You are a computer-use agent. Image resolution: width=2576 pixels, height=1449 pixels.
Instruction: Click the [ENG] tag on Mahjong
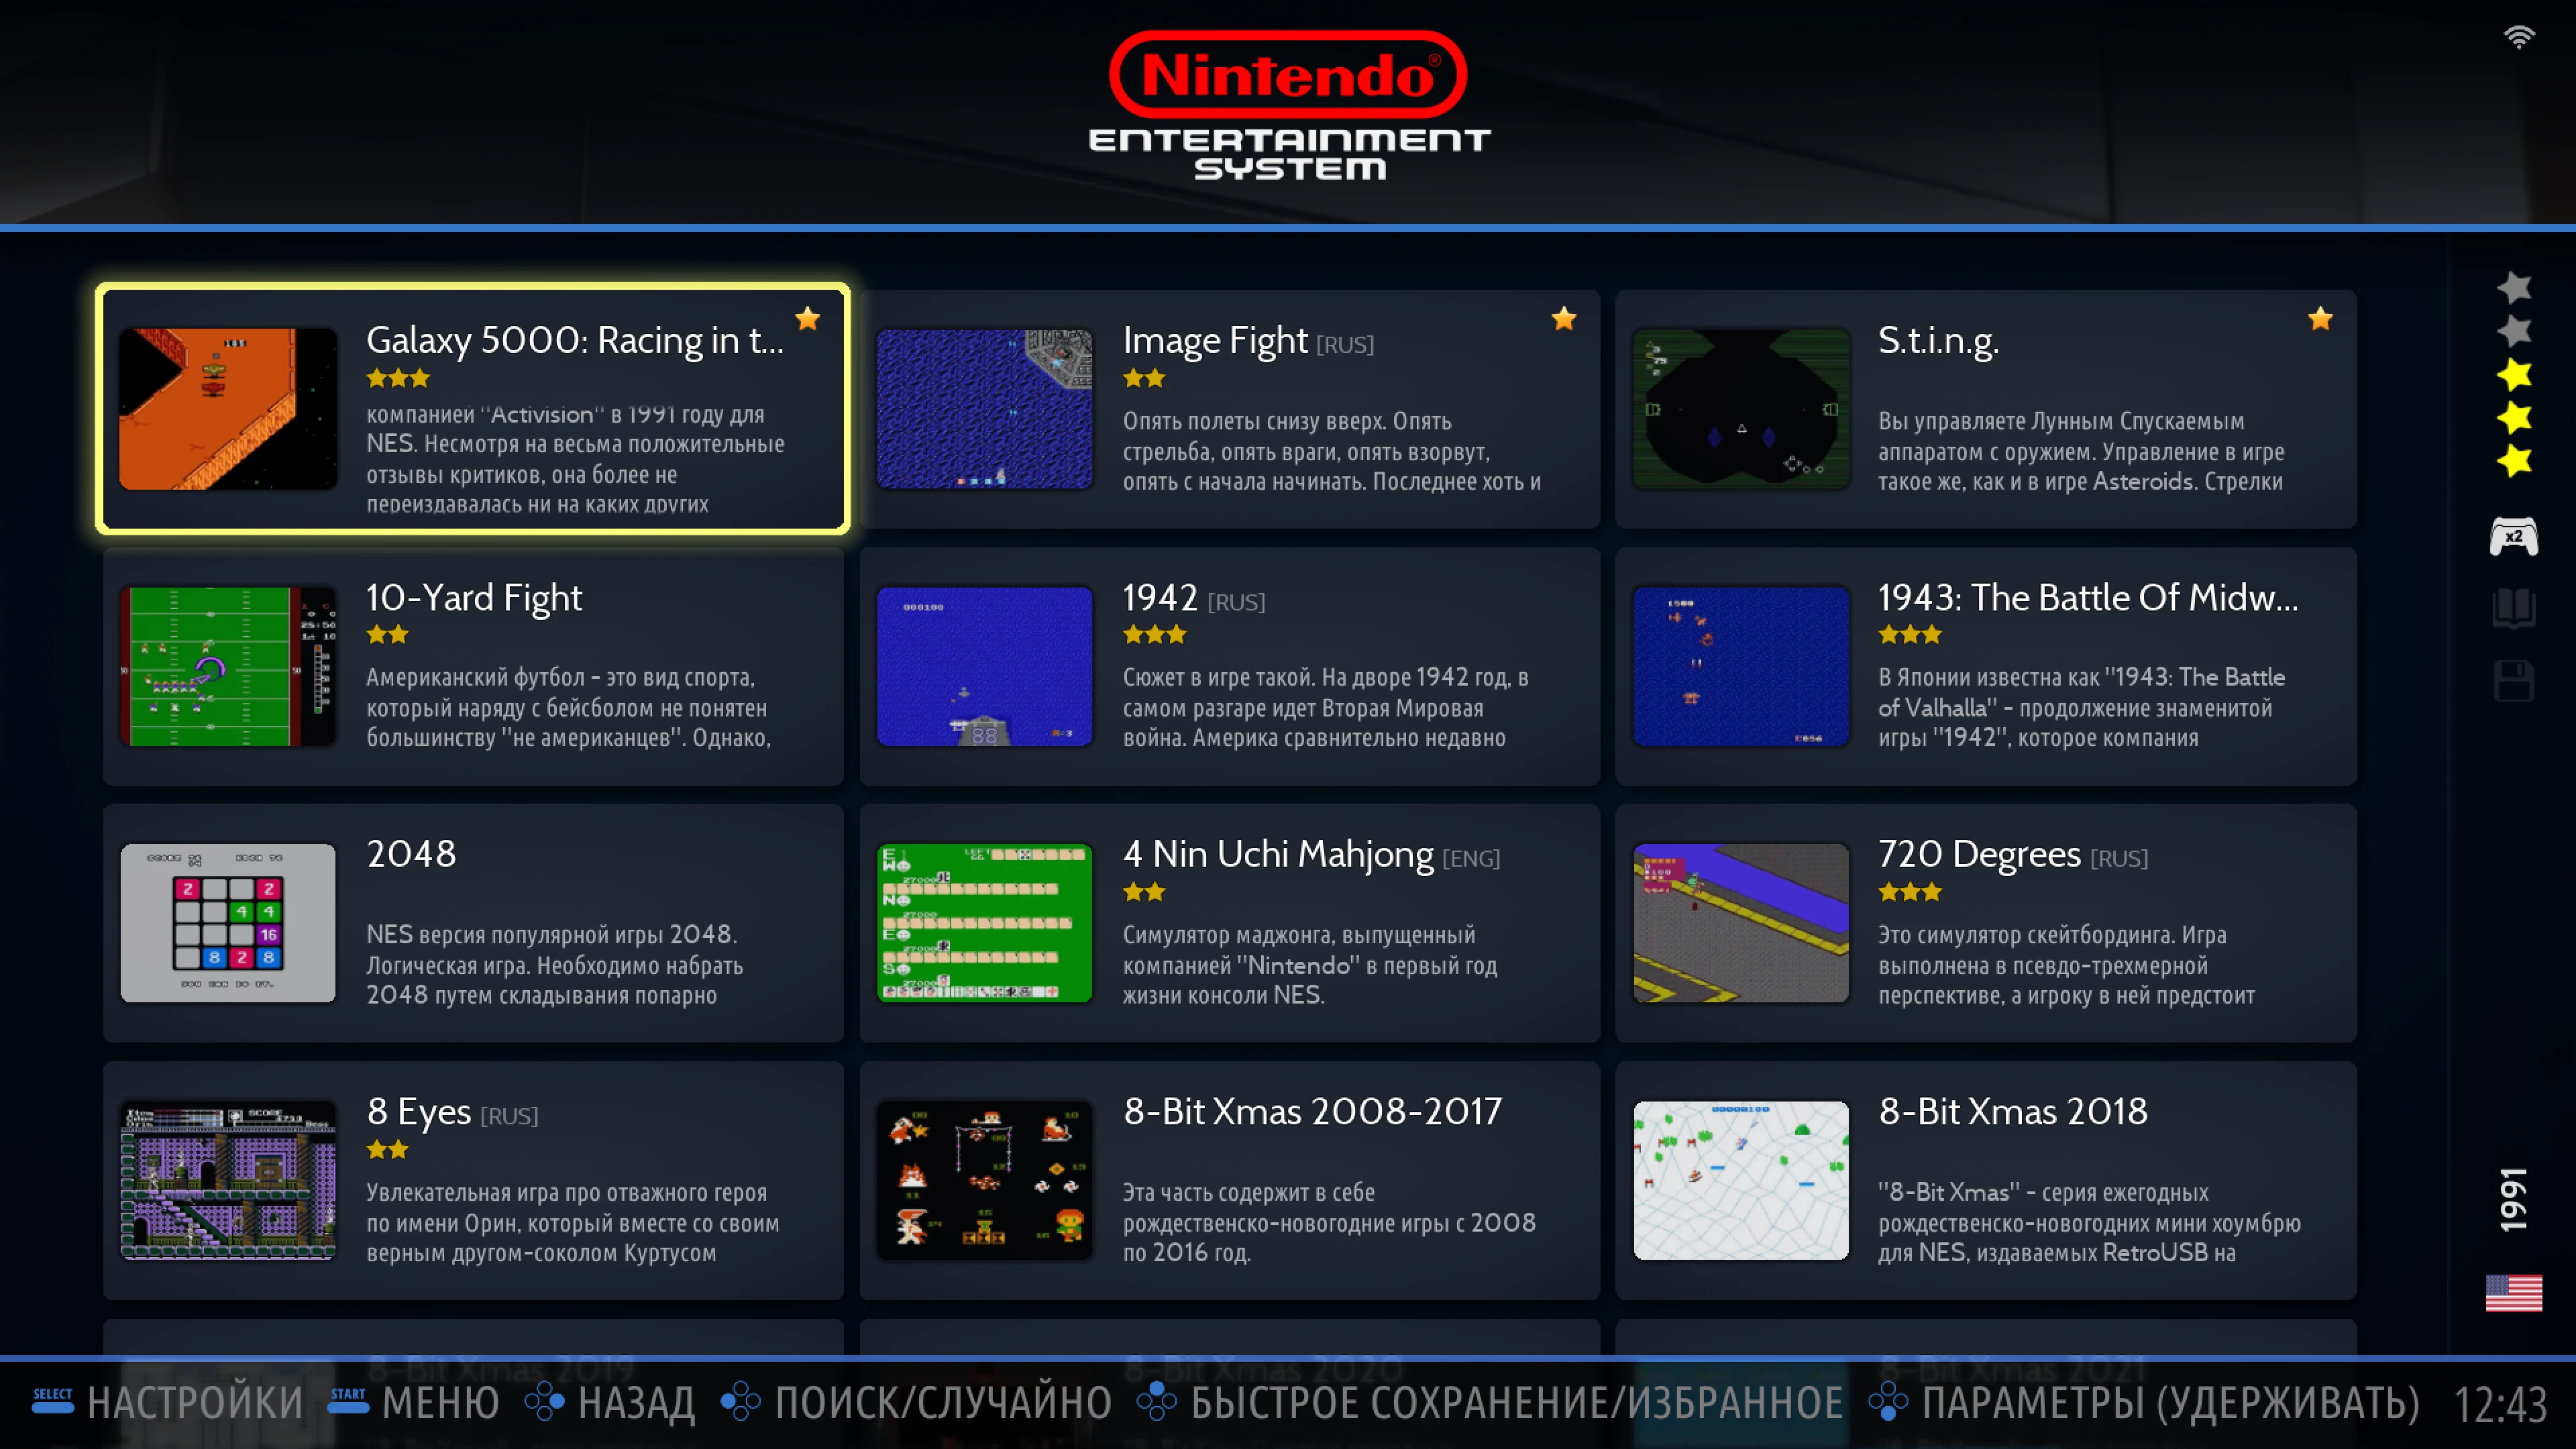click(1471, 858)
